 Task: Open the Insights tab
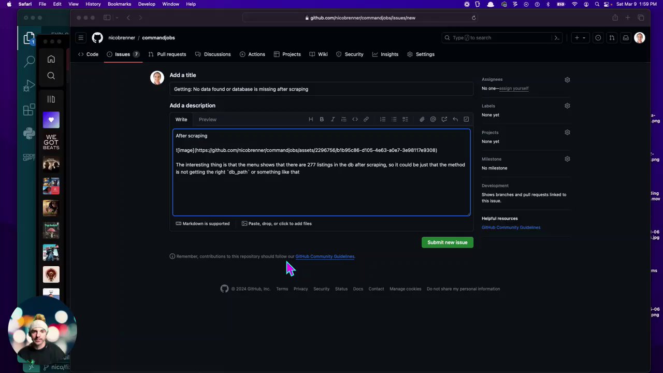click(385, 54)
